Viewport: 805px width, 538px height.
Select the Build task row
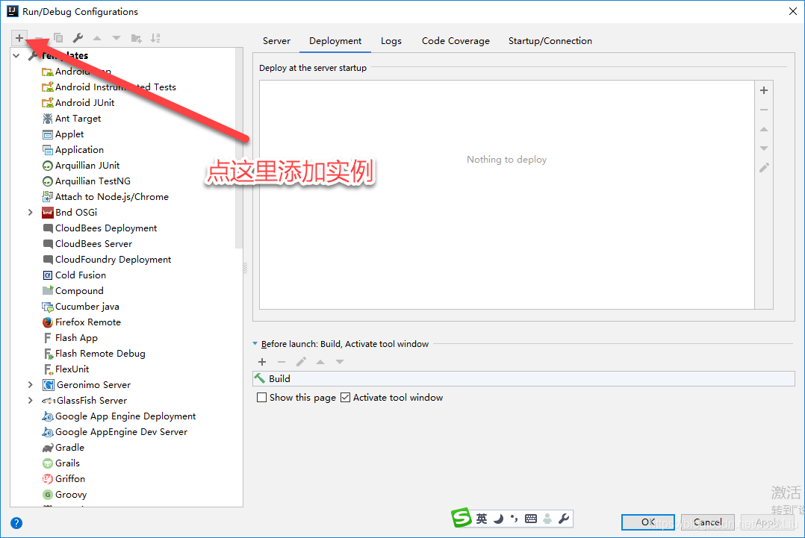pyautogui.click(x=523, y=378)
